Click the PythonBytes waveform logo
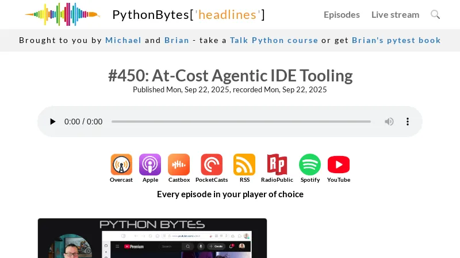The height and width of the screenshot is (258, 460). (62, 14)
